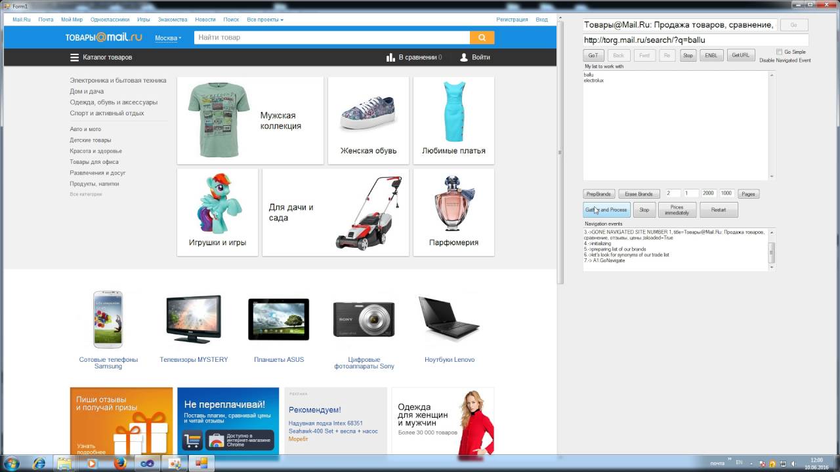Open the Почта link in top bar
840x472 pixels.
46,20
